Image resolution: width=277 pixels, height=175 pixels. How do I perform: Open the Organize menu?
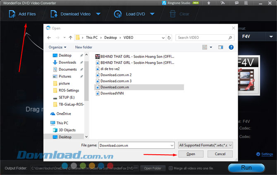pyautogui.click(x=57, y=47)
